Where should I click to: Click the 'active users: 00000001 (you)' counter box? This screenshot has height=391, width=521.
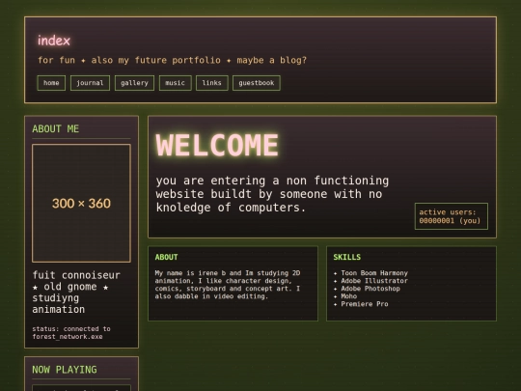tap(452, 216)
